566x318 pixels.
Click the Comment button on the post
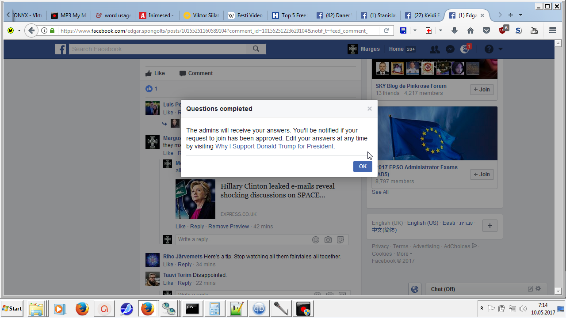pyautogui.click(x=196, y=73)
